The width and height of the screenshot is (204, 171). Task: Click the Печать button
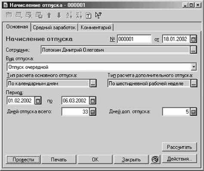point(59,159)
